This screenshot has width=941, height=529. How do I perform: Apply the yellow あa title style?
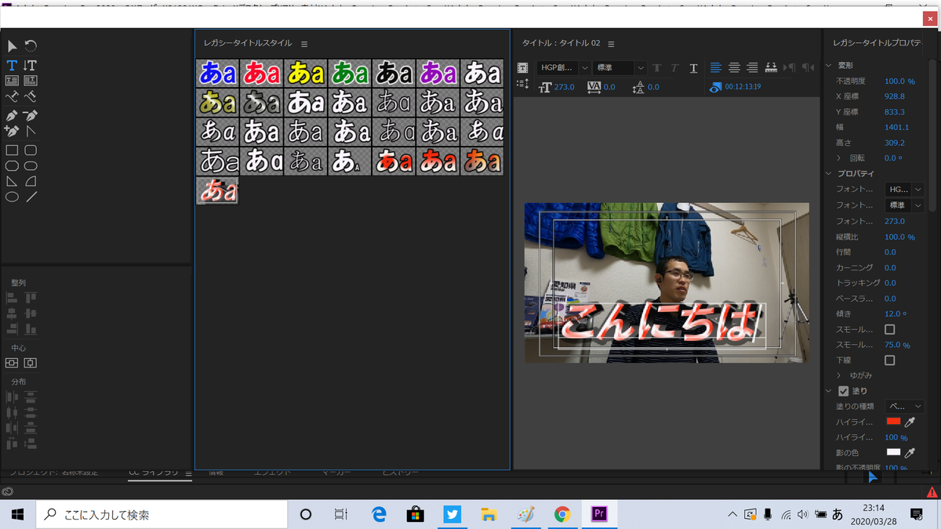pyautogui.click(x=305, y=73)
